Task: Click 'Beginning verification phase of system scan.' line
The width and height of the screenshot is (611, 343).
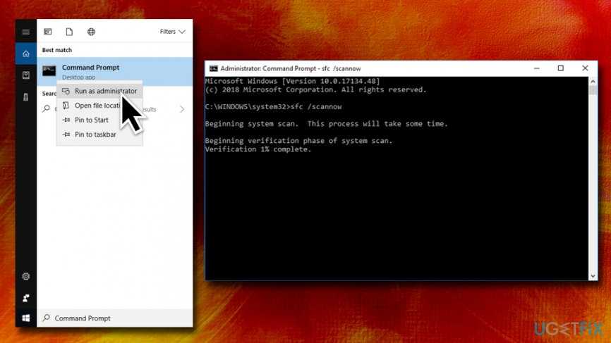Action: click(298, 141)
